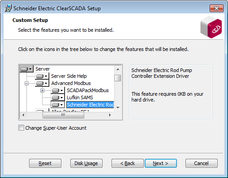Select the Schneider Electric Rod Pump item
The height and width of the screenshot is (178, 228).
90,105
